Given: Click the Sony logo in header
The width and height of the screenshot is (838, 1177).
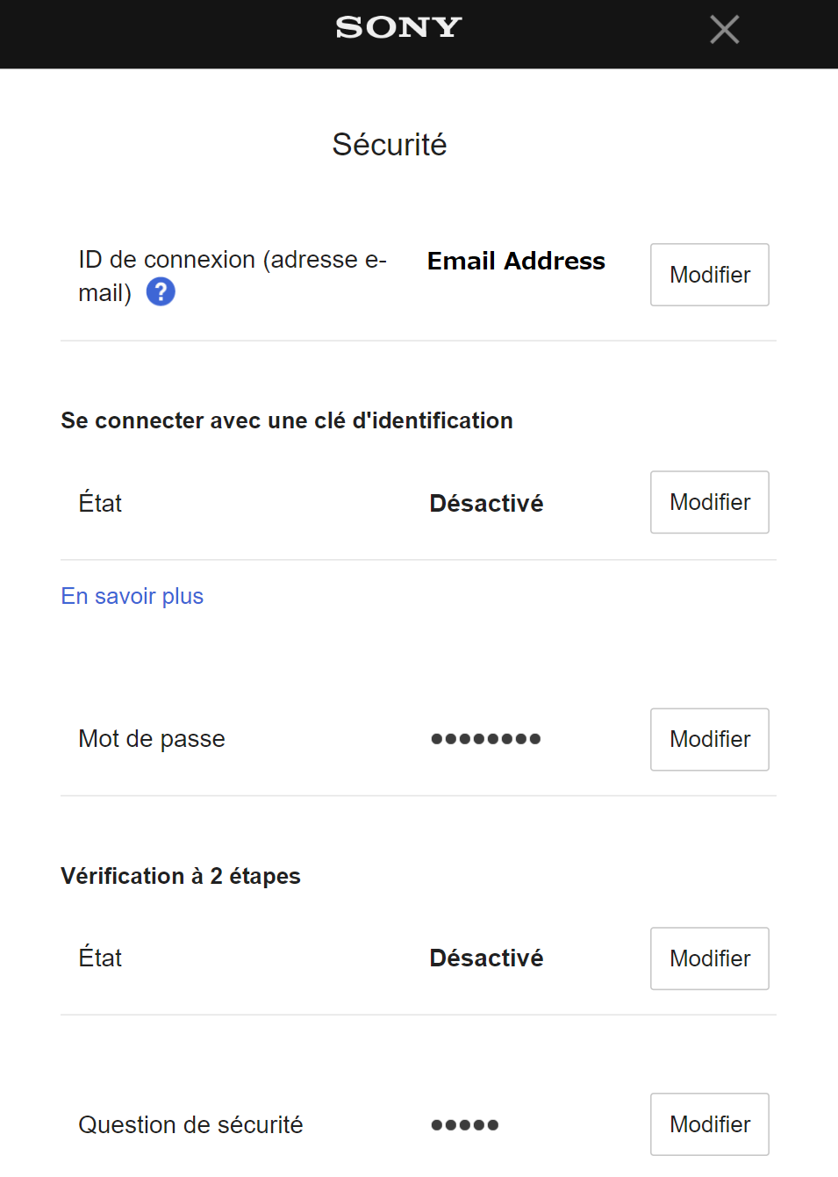Looking at the screenshot, I should (x=398, y=28).
